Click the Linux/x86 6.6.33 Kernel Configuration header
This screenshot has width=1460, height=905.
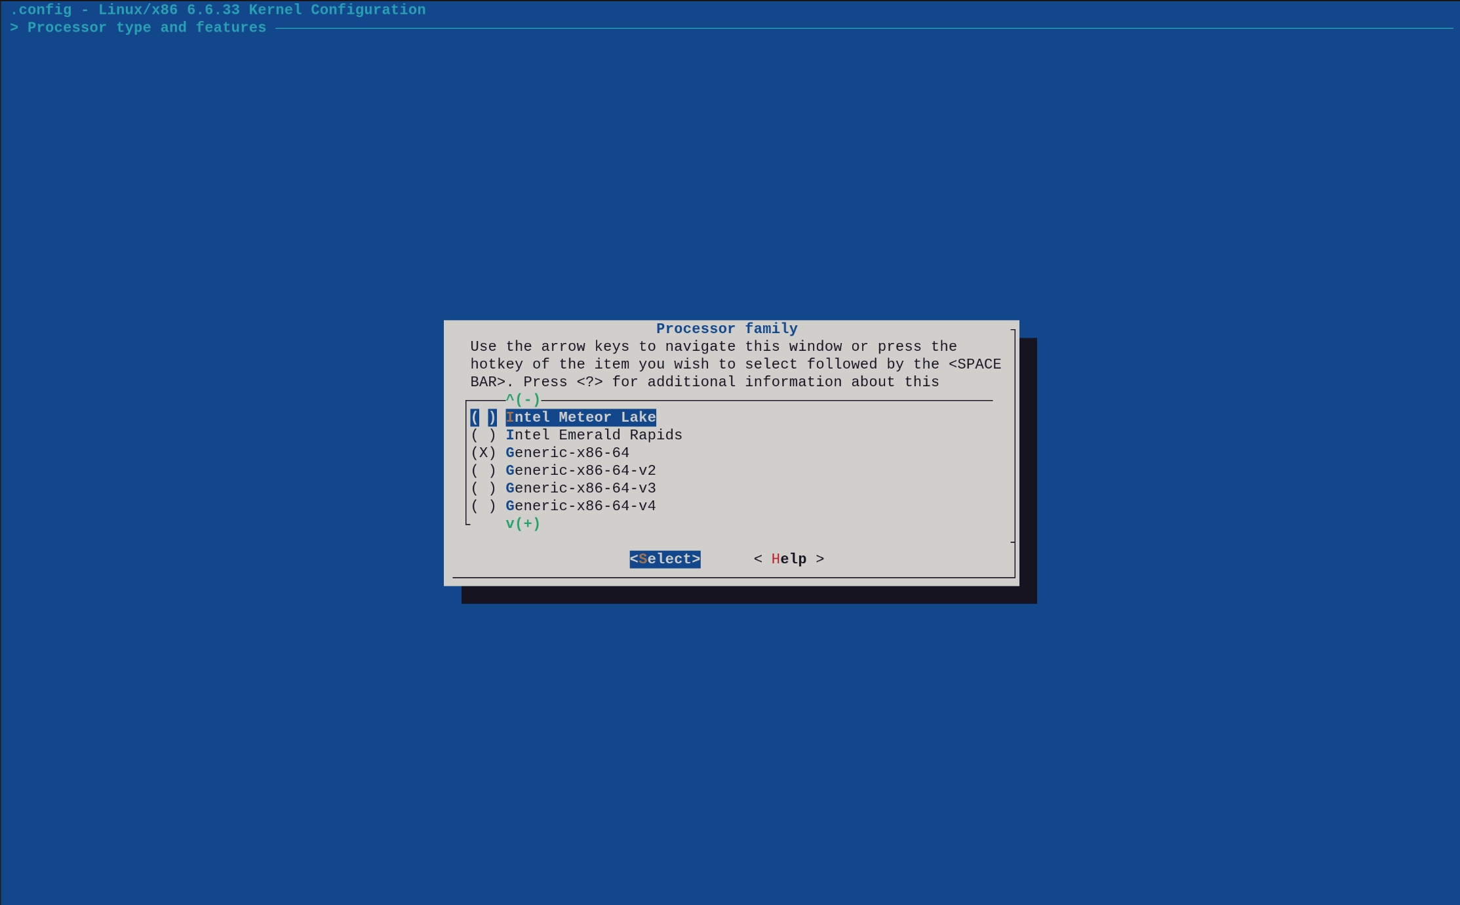262,10
